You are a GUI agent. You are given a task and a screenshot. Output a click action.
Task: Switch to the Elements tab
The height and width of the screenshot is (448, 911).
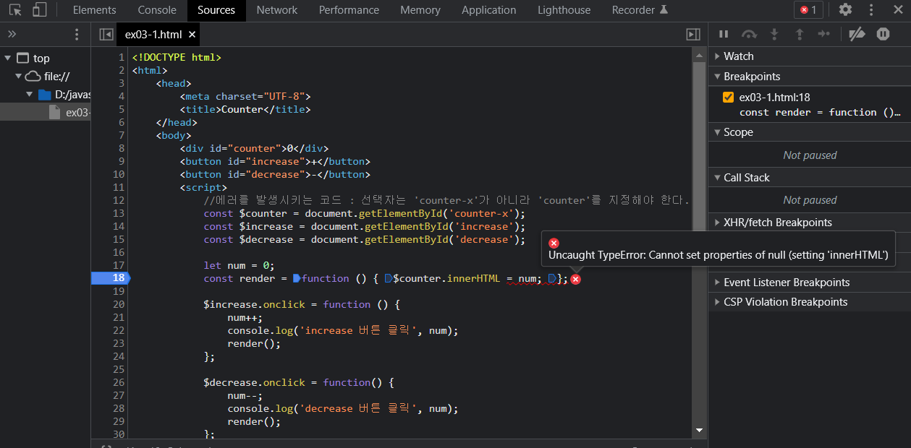tap(94, 10)
